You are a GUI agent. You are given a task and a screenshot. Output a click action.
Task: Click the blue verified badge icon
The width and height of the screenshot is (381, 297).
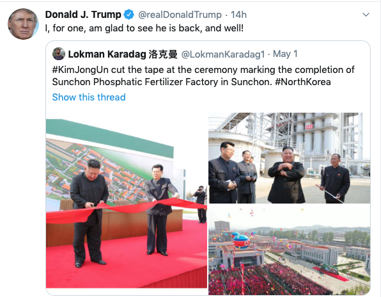click(128, 14)
